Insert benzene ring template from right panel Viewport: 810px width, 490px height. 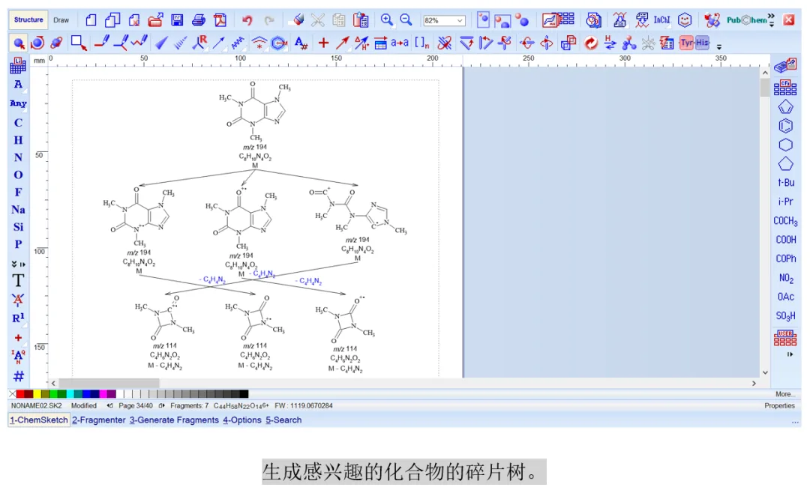785,126
